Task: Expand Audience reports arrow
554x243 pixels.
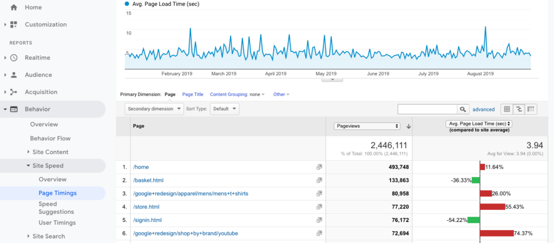Action: coord(5,75)
